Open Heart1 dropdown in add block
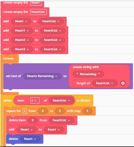Screen dimensions: 134x147 [22, 31]
